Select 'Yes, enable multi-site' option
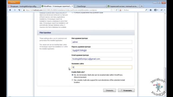 [72, 80]
